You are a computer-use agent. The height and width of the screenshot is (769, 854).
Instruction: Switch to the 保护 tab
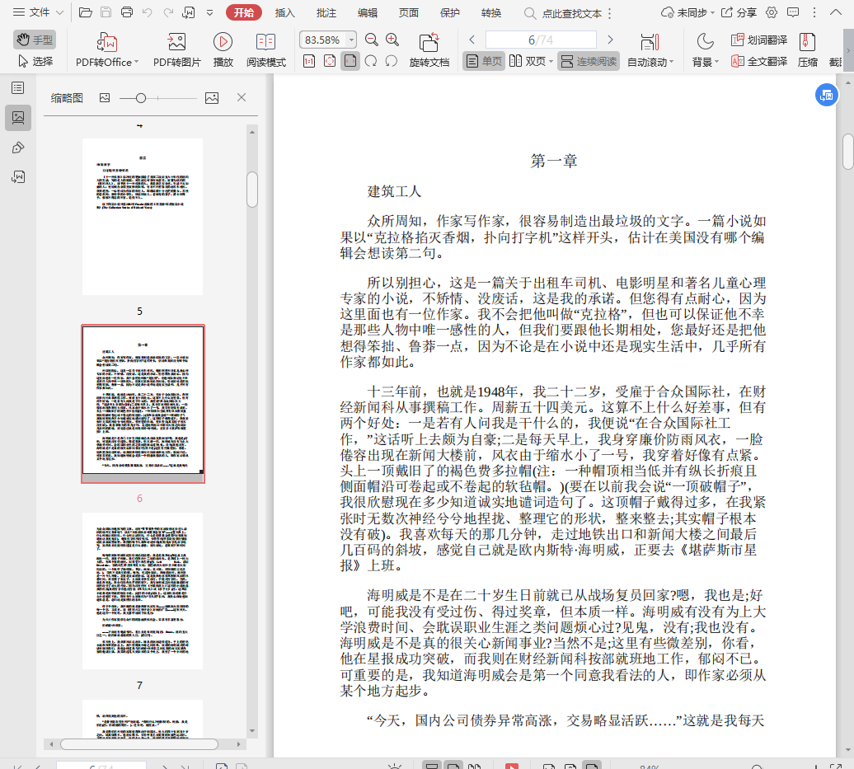(x=450, y=12)
